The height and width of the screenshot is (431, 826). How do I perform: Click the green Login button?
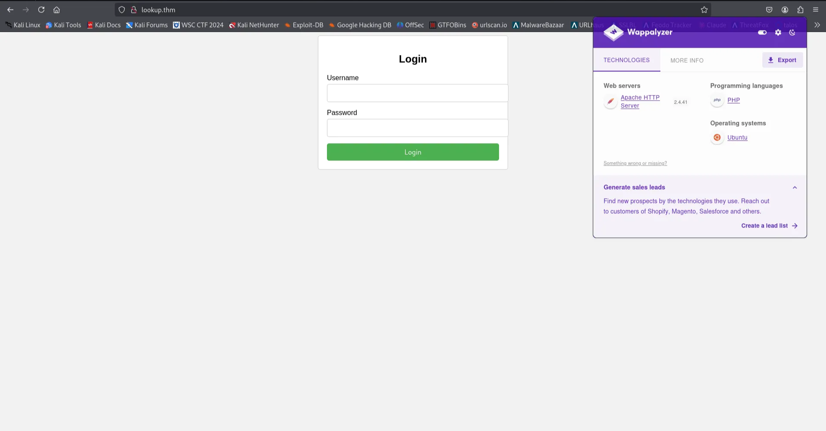(x=413, y=152)
